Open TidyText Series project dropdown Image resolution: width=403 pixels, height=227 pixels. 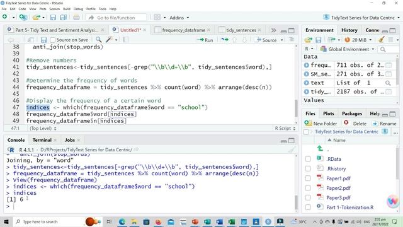coord(361,18)
